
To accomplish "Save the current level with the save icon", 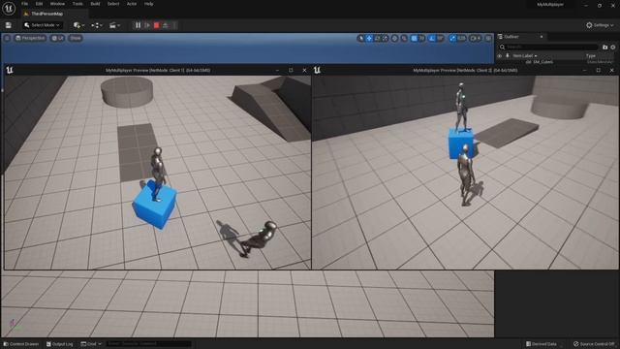I will 9,25.
